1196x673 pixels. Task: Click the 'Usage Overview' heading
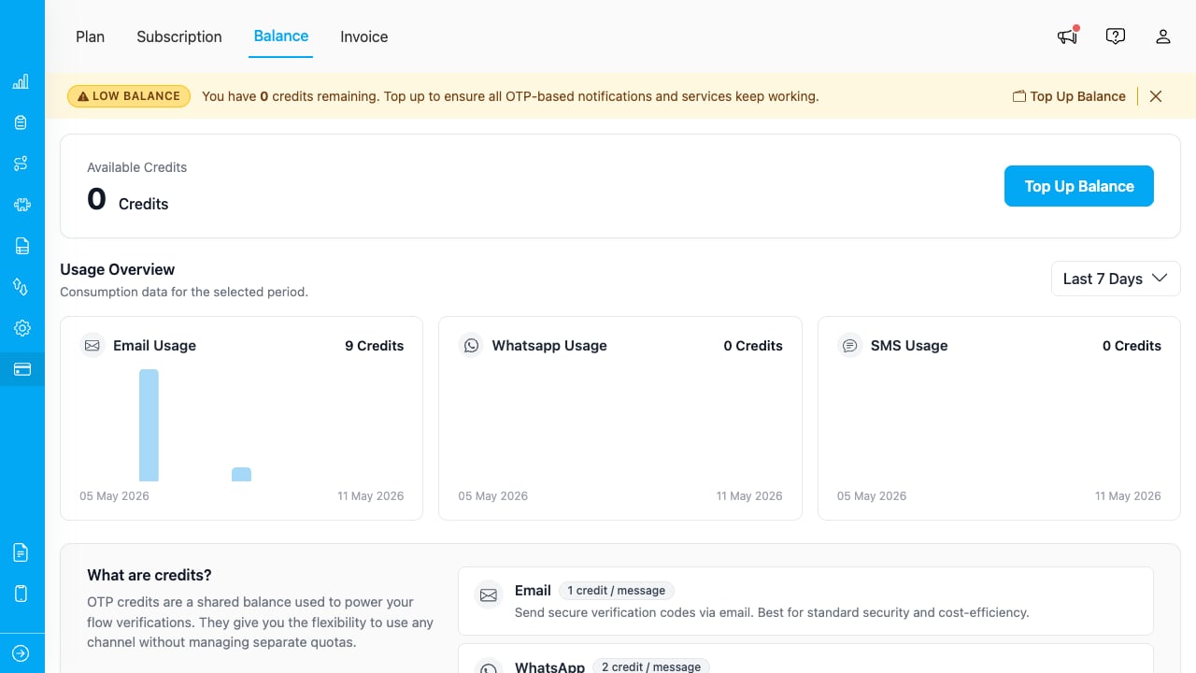118,269
